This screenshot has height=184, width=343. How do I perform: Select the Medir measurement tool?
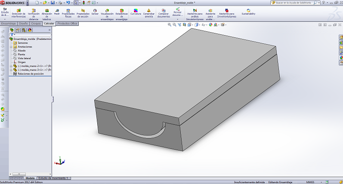pos(57,12)
